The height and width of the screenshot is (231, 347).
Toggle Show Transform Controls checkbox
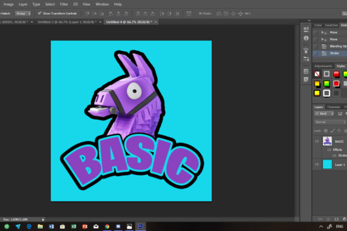39,13
